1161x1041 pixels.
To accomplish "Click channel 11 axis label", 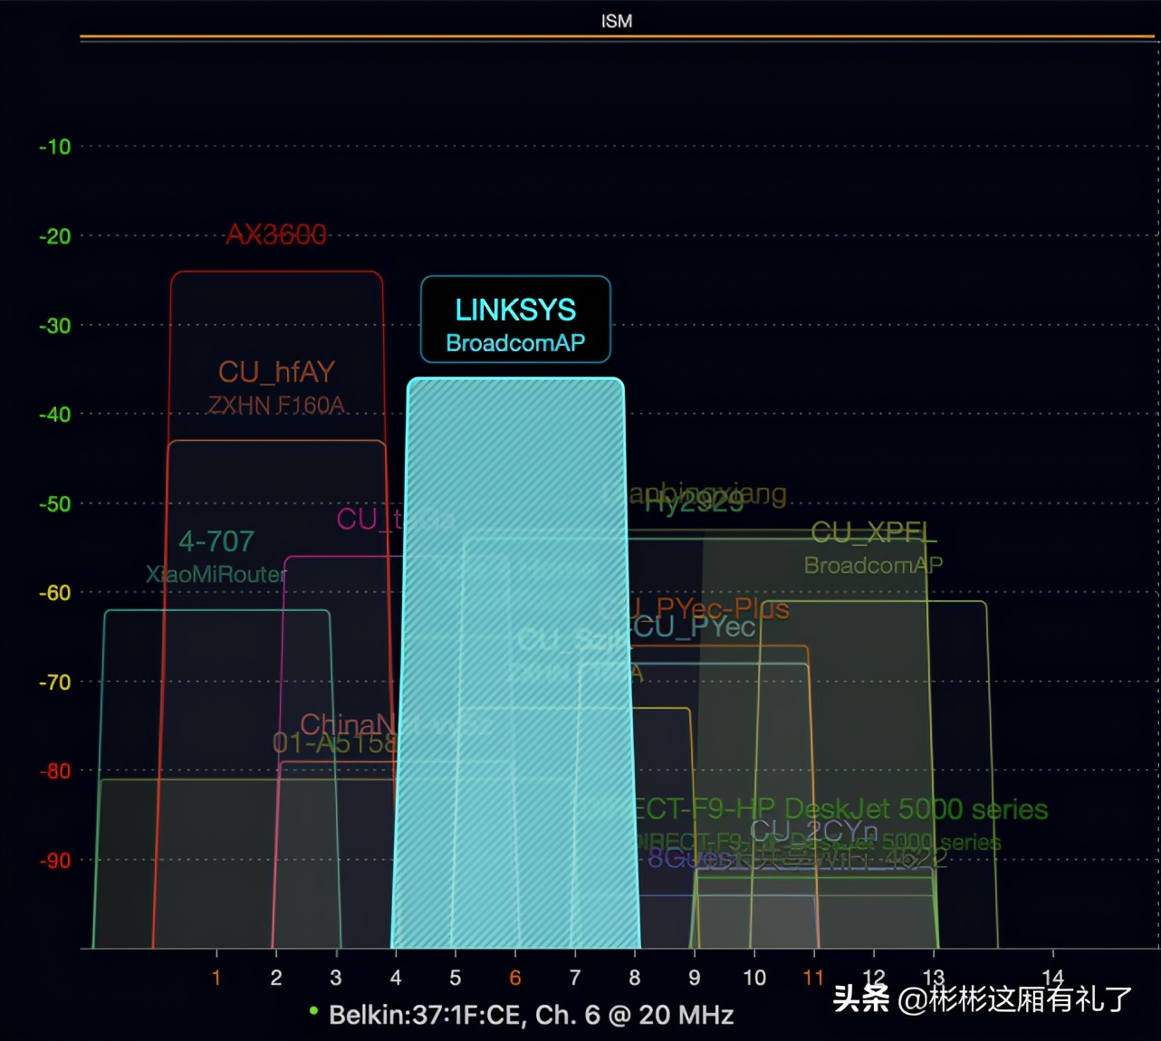I will [814, 978].
